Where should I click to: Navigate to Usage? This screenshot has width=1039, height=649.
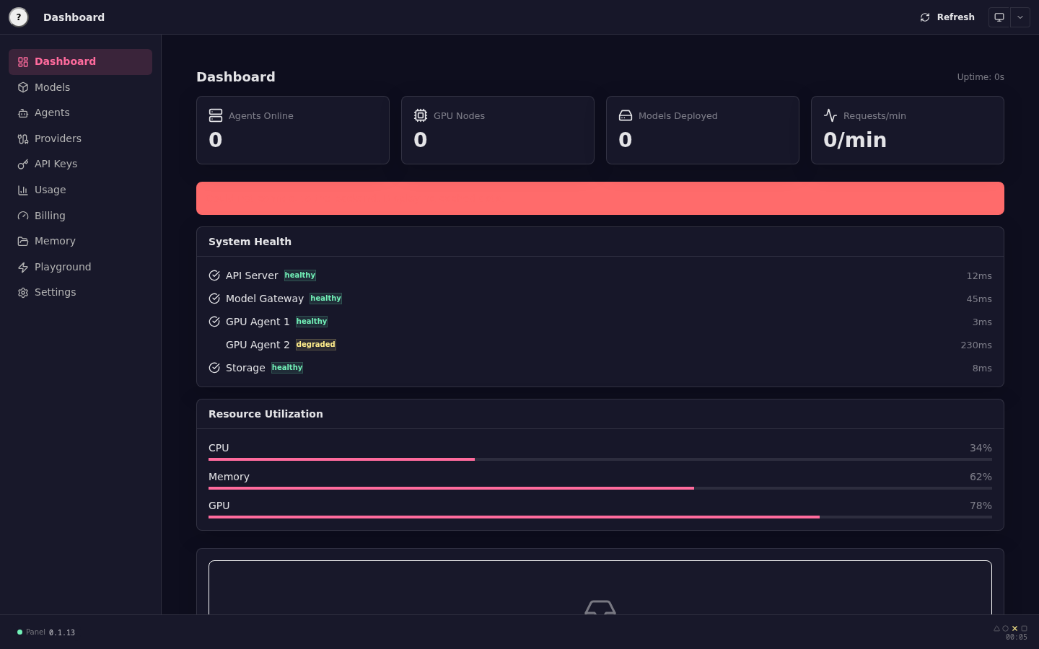[x=80, y=190]
